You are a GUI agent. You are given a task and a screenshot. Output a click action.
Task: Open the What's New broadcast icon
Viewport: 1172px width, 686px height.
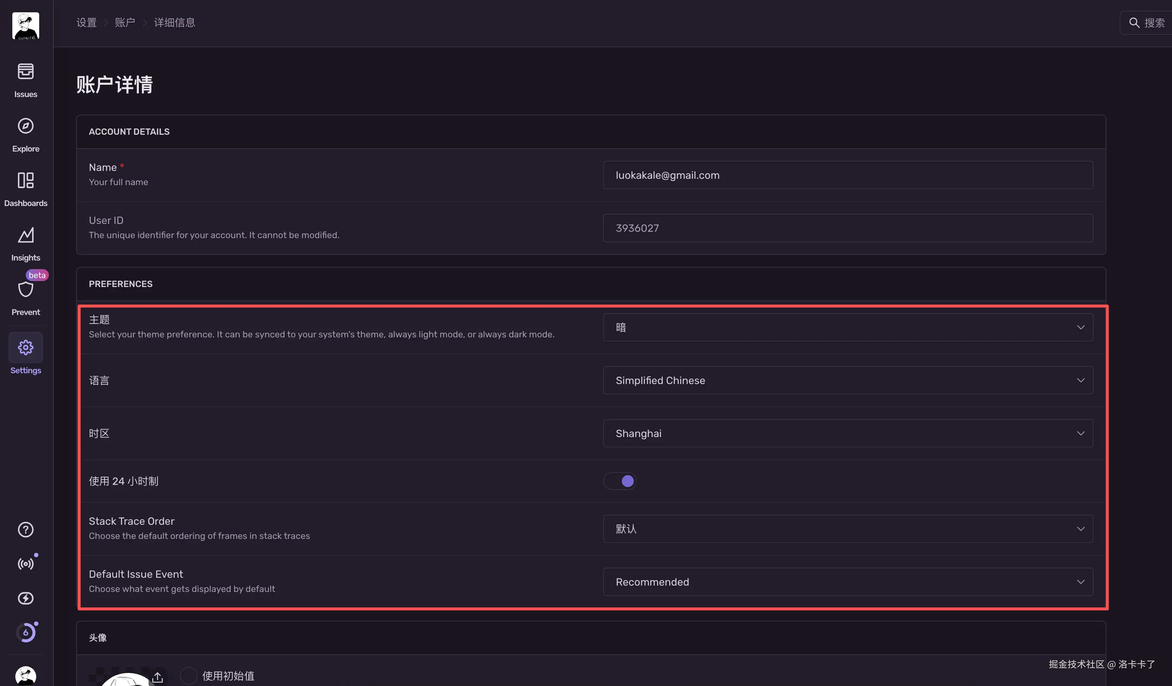click(26, 564)
